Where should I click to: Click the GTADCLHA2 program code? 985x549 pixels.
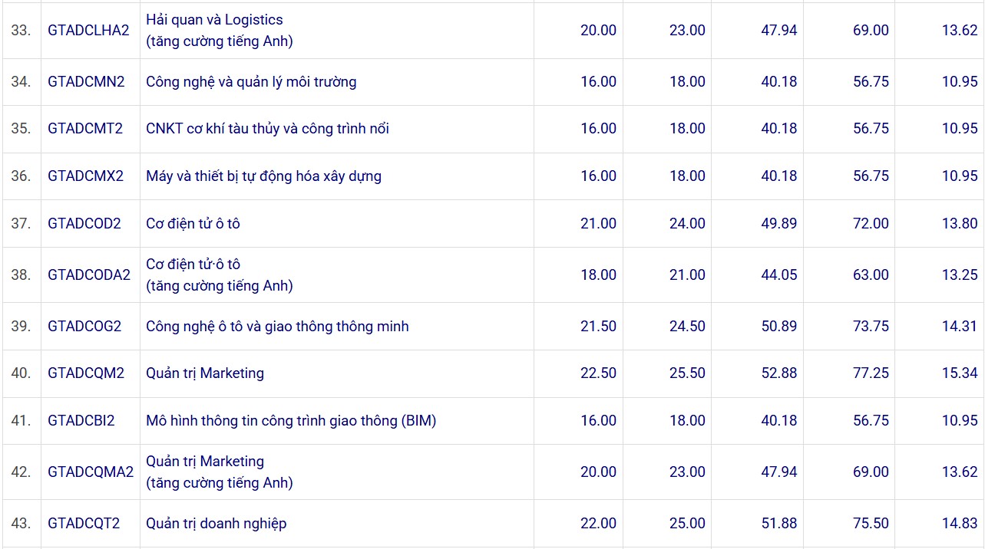tap(88, 31)
